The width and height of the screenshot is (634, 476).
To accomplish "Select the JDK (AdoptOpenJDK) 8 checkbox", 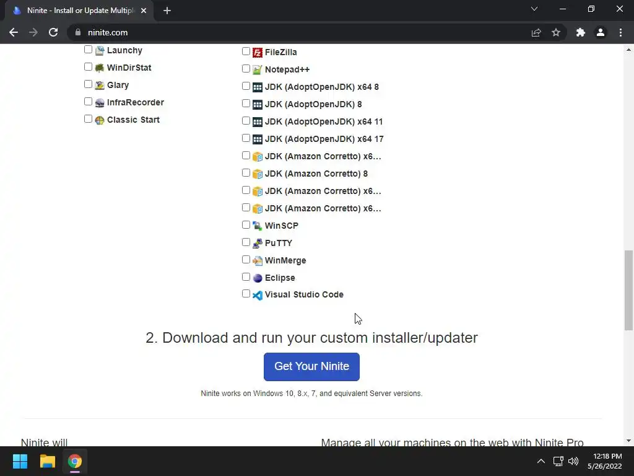I will click(246, 104).
